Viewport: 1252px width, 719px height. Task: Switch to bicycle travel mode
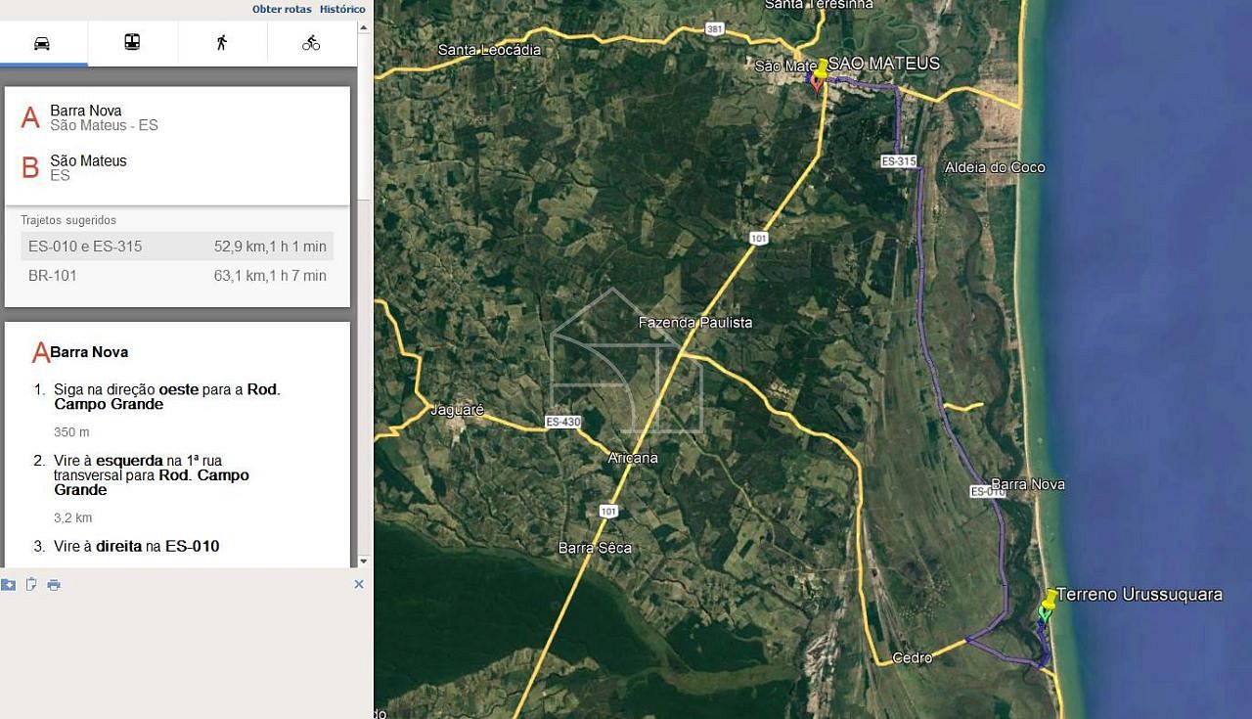pos(311,42)
